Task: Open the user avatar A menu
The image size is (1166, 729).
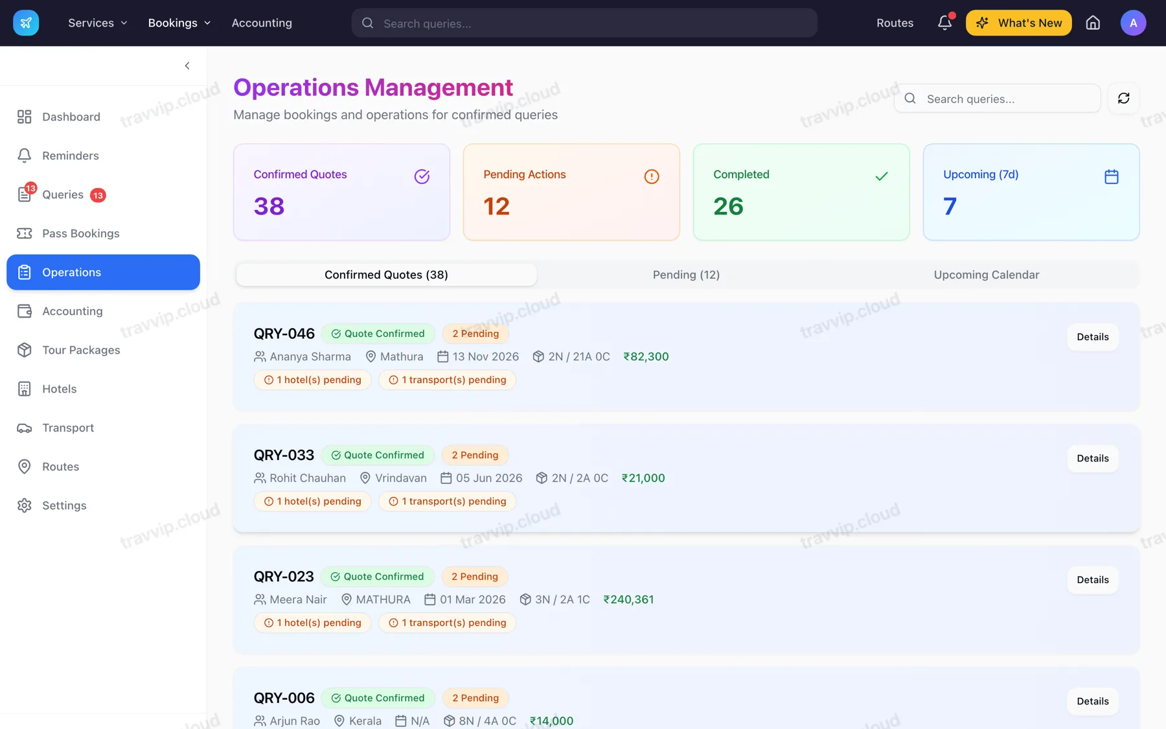Action: (1133, 23)
